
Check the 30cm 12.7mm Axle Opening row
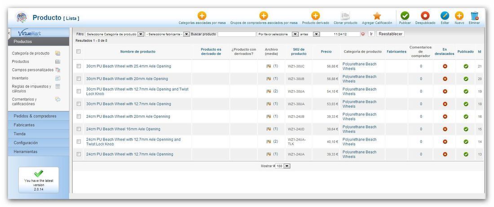pos(79,104)
